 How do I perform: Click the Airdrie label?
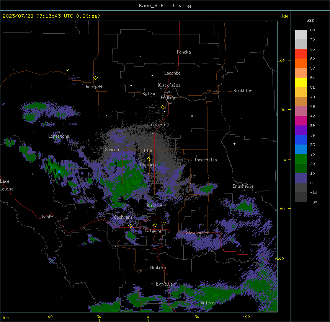click(x=155, y=205)
